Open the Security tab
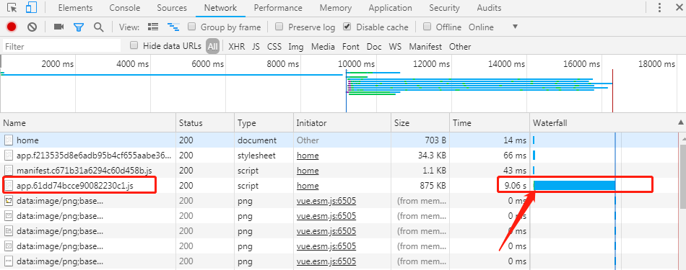 click(444, 8)
